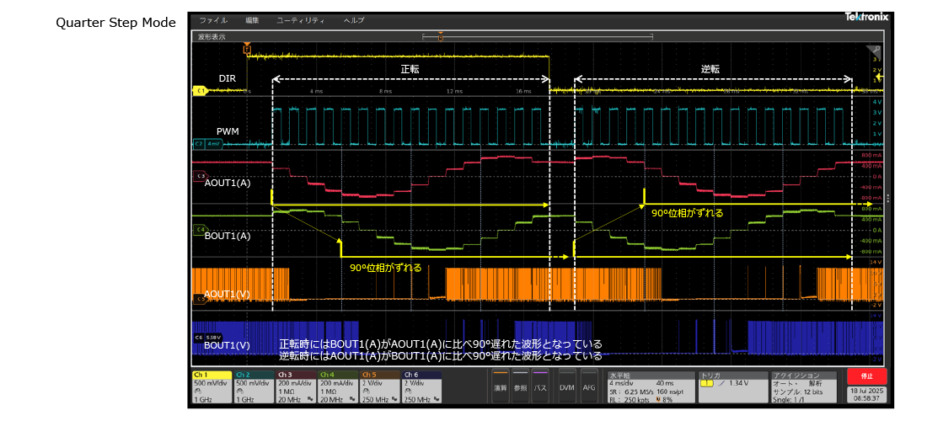
Task: Add a math waveform with 演算 button
Action: pyautogui.click(x=501, y=386)
